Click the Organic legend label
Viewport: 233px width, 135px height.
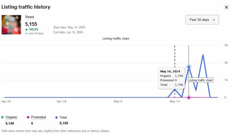(11, 117)
